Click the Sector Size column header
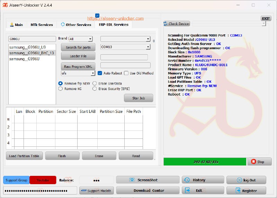The height and width of the screenshot is (198, 277). 66,111
